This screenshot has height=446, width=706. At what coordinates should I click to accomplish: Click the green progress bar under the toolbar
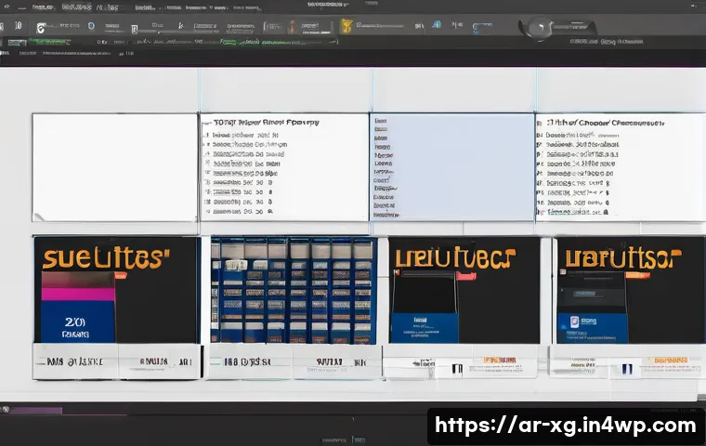coord(49,43)
